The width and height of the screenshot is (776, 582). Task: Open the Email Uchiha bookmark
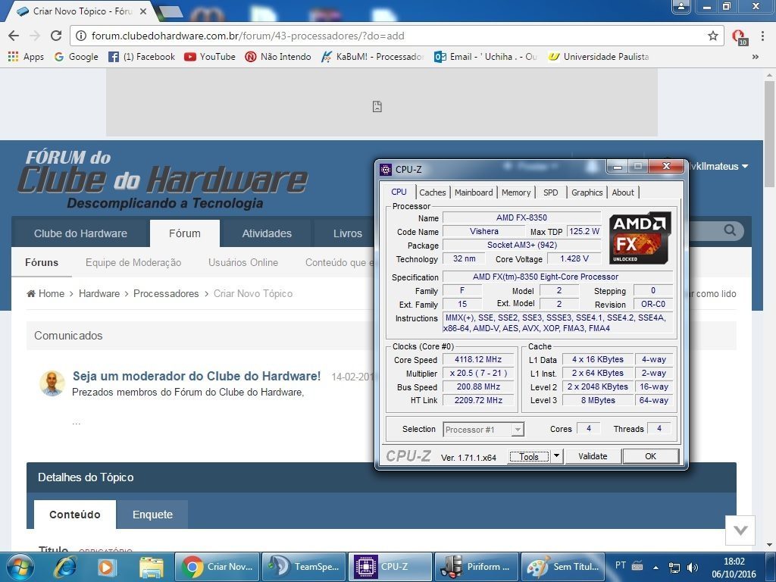pos(485,56)
